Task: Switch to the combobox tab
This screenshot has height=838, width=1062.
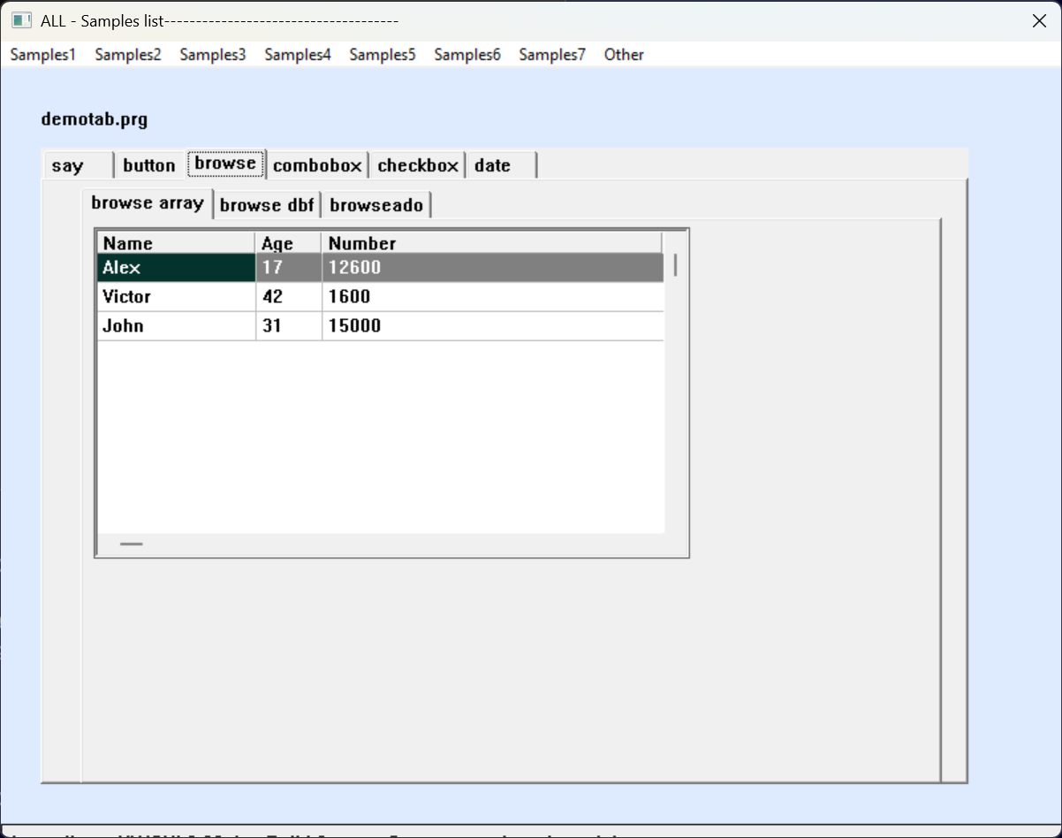Action: (317, 165)
